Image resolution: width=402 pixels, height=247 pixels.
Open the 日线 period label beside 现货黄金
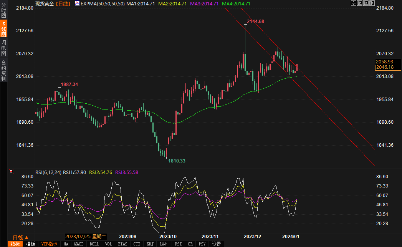[63, 3]
